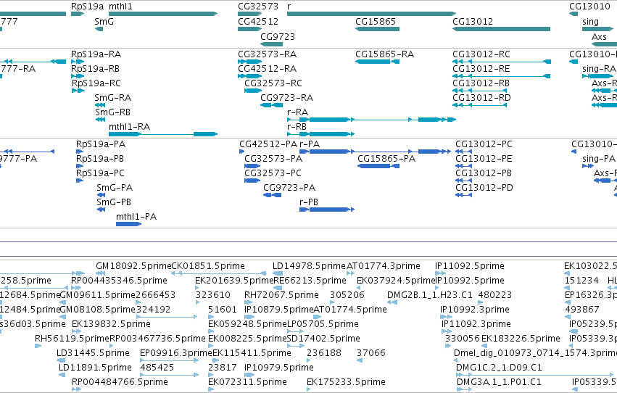Select transcript CG42512-RA

250,76
